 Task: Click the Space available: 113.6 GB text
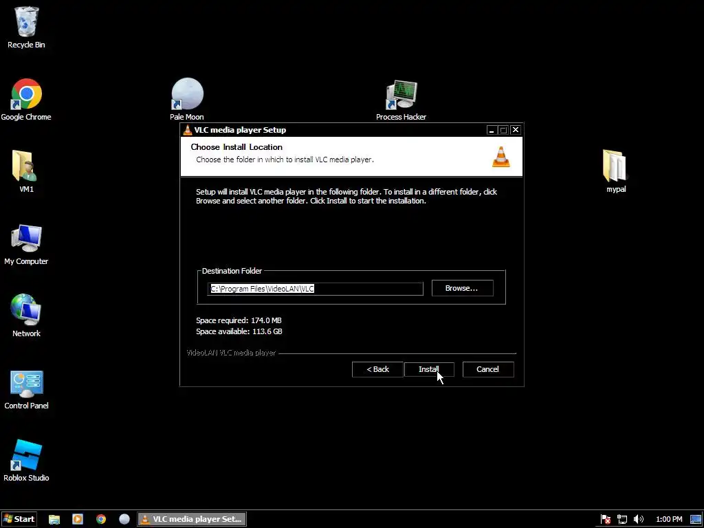coord(239,331)
